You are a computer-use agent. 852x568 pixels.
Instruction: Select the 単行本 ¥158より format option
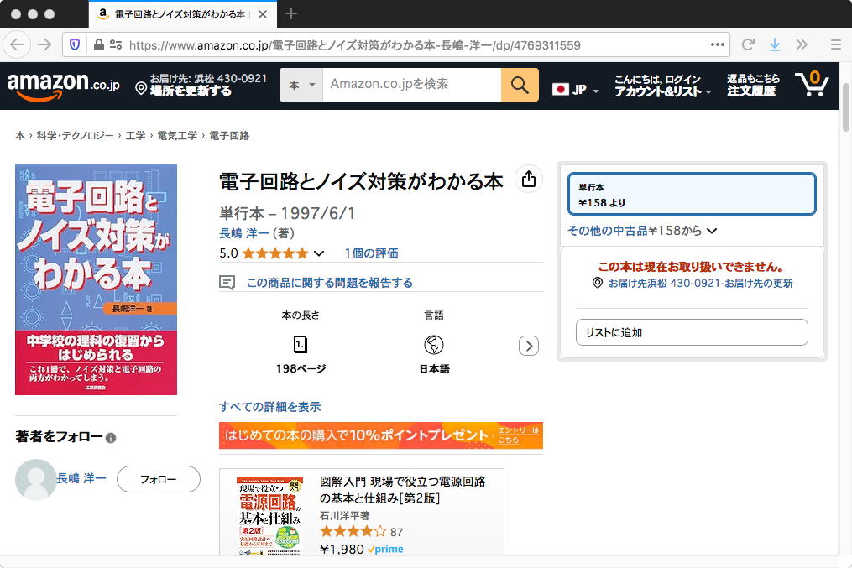tap(692, 194)
